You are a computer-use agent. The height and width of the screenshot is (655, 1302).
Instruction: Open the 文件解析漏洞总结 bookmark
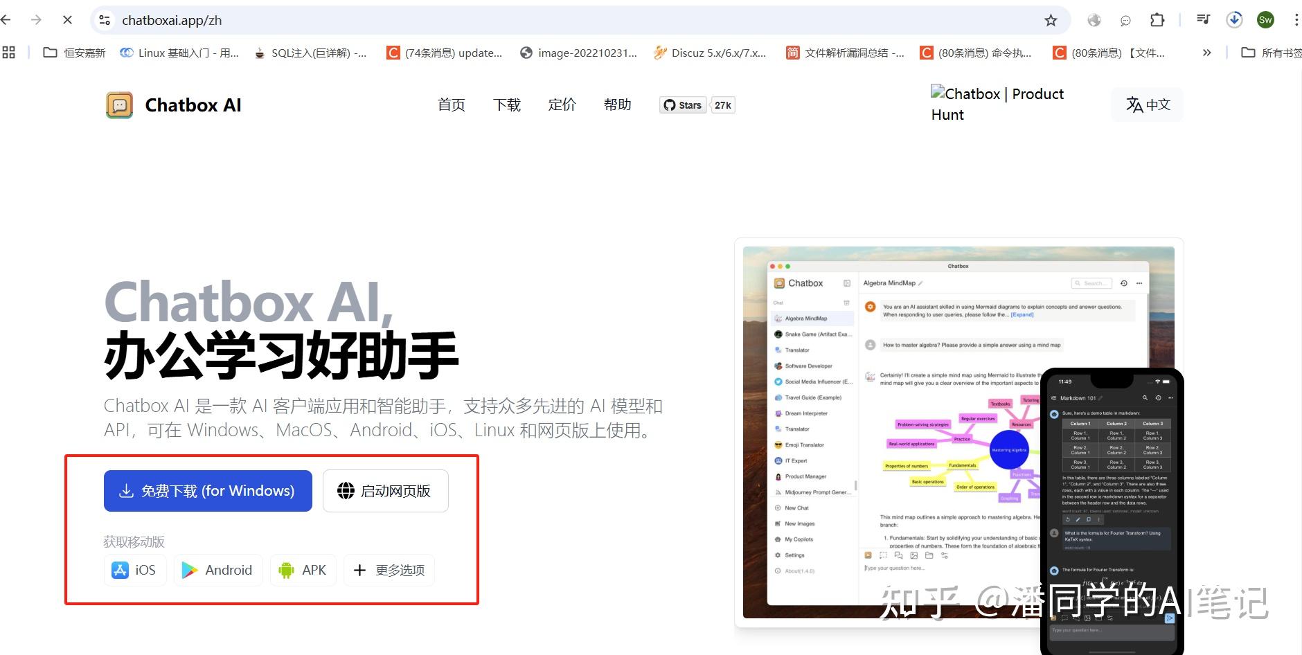[x=845, y=53]
